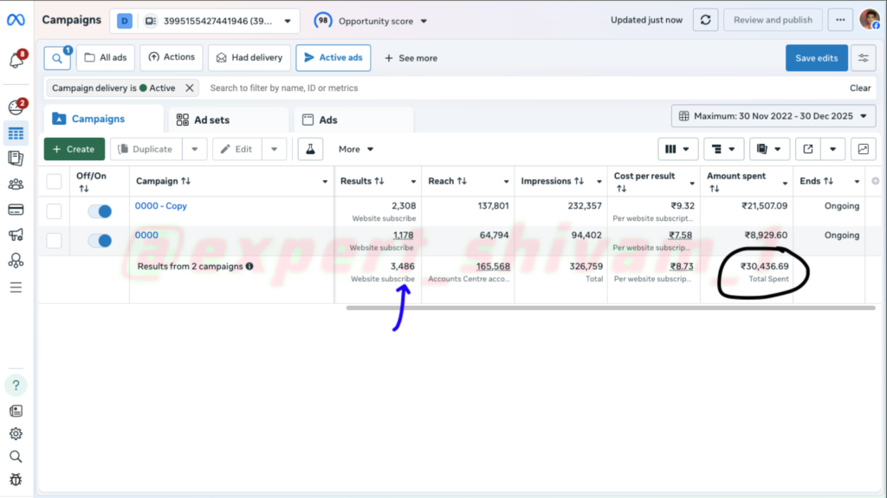
Task: Click the A/B test flask icon
Action: [x=310, y=149]
